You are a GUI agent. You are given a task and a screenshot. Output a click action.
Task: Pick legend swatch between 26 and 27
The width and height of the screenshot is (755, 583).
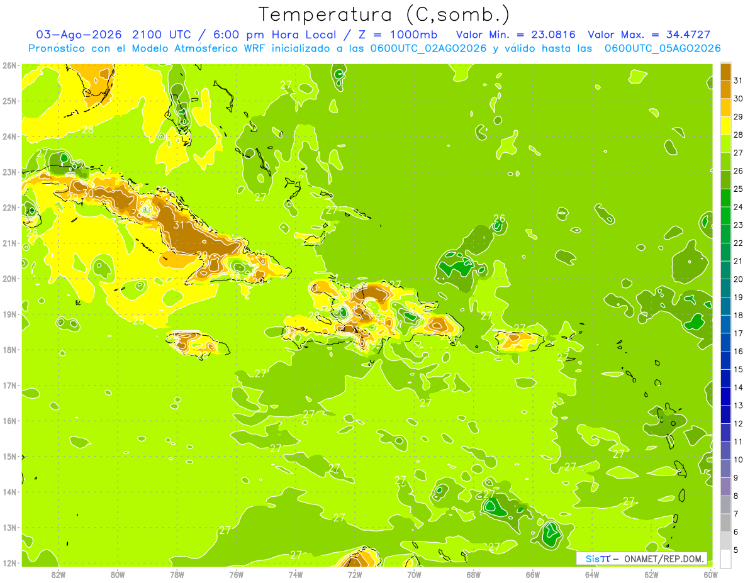725,162
